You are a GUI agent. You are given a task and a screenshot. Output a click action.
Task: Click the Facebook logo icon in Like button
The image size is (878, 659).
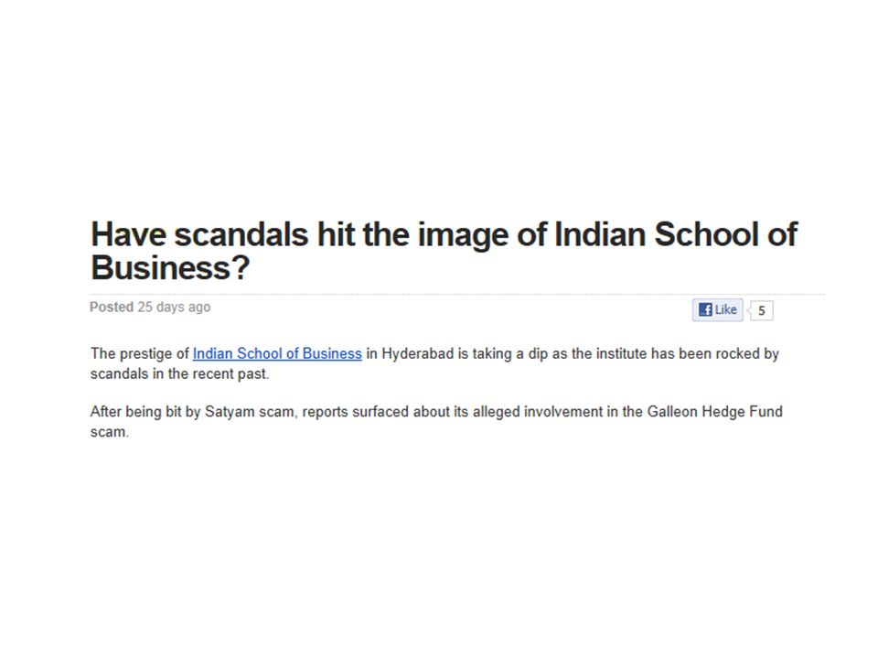point(705,310)
